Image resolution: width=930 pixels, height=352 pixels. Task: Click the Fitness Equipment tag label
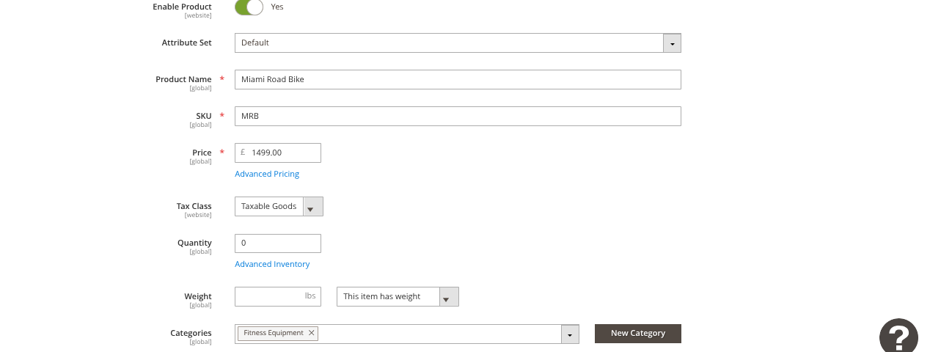[x=273, y=333]
